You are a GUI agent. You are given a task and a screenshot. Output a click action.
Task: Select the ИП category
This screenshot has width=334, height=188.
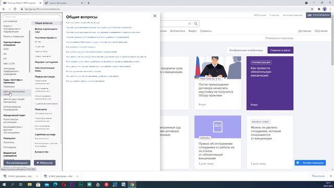5,59
